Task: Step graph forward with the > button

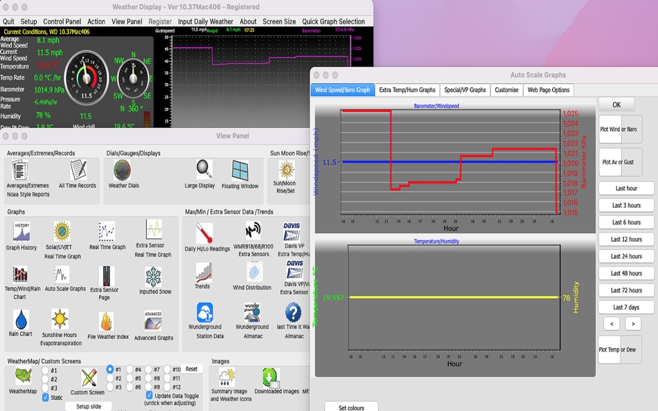Action: pos(633,323)
